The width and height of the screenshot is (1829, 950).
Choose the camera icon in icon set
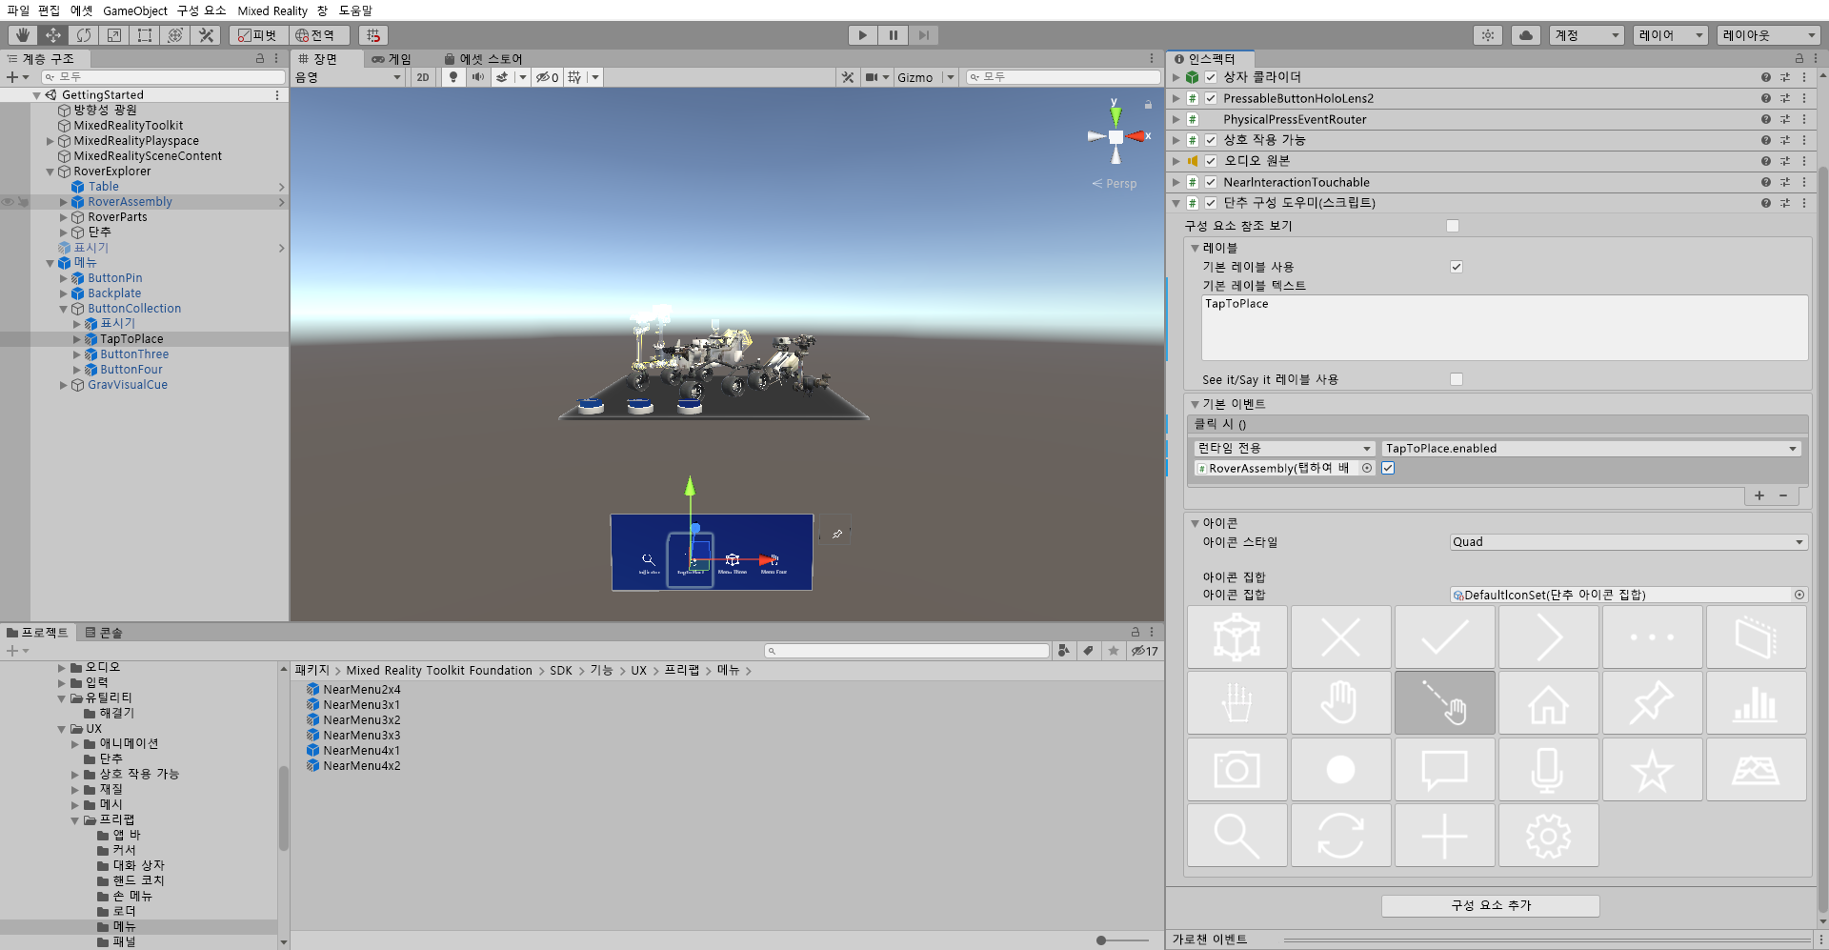[1236, 769]
